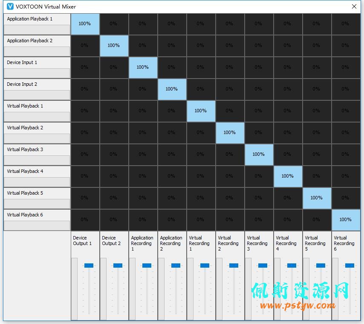Select the Application Playback 1 row label
Image resolution: width=364 pixels, height=324 pixels.
pos(30,19)
